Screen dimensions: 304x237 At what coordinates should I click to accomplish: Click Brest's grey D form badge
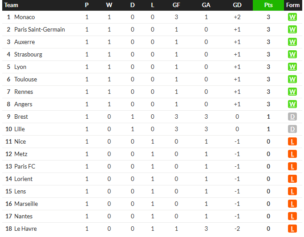[292, 116]
